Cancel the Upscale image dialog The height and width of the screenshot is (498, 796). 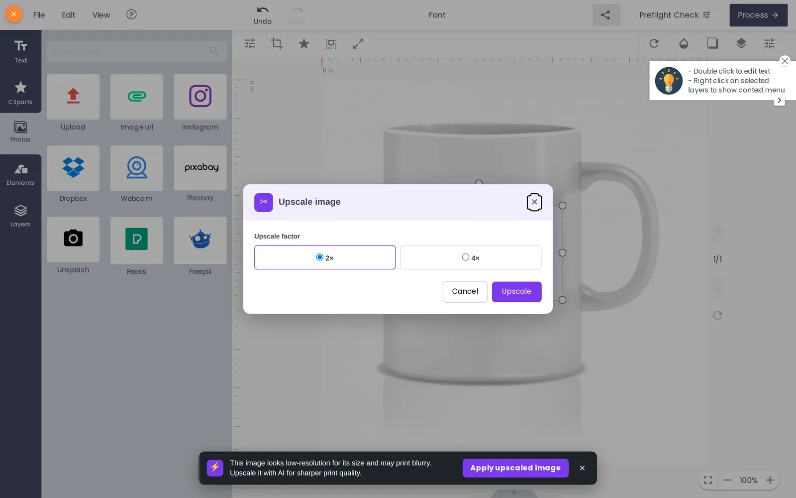(x=465, y=291)
